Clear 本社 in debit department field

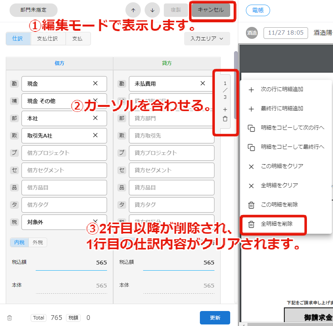[x=96, y=118]
